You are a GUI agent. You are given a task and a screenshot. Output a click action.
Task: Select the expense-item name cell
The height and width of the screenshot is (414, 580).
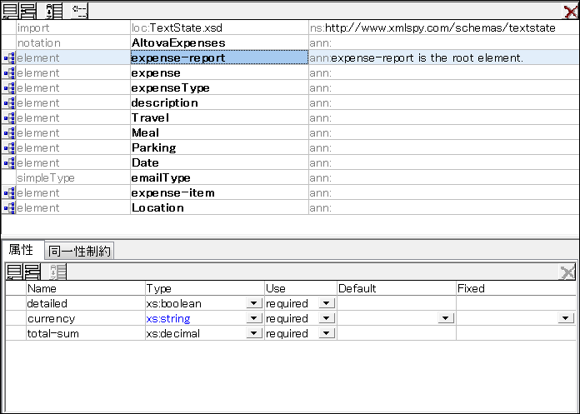click(219, 193)
